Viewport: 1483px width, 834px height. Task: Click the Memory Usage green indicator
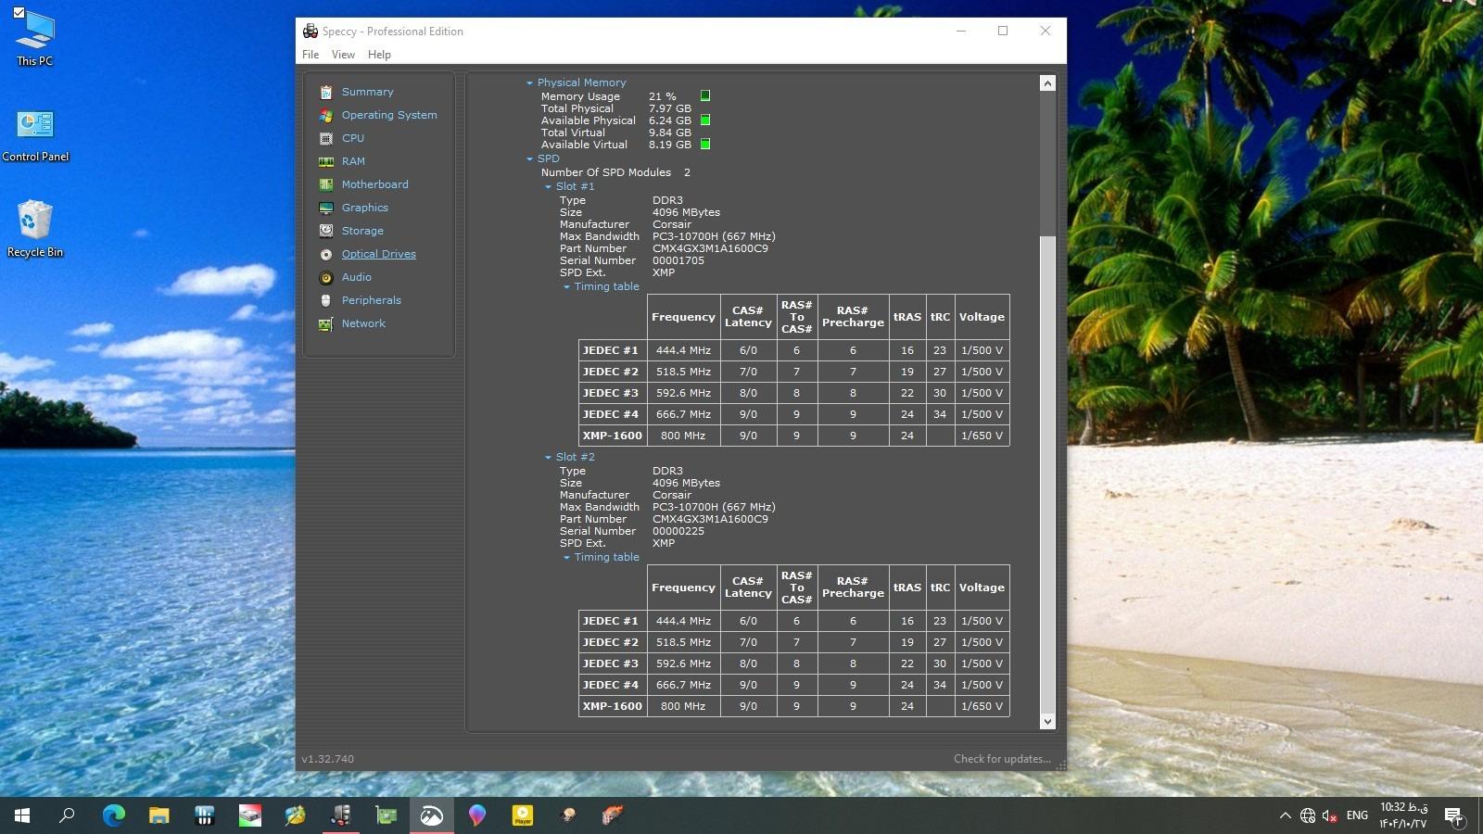click(705, 95)
